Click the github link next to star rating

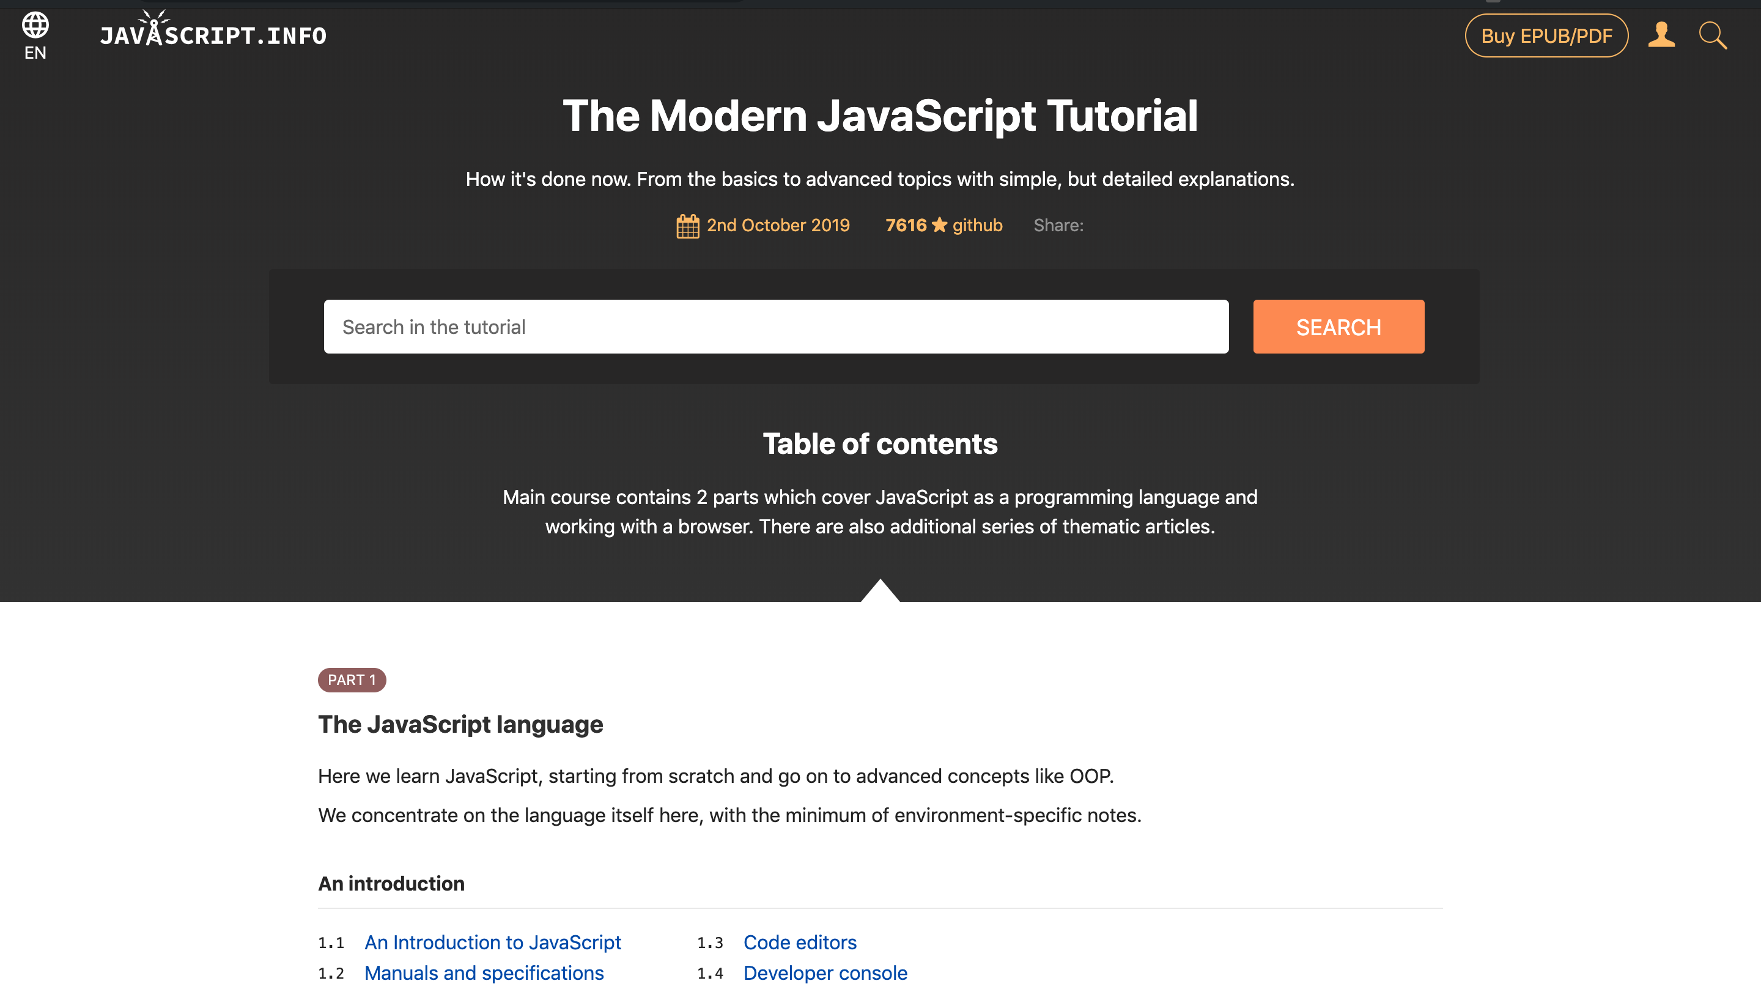(x=977, y=225)
